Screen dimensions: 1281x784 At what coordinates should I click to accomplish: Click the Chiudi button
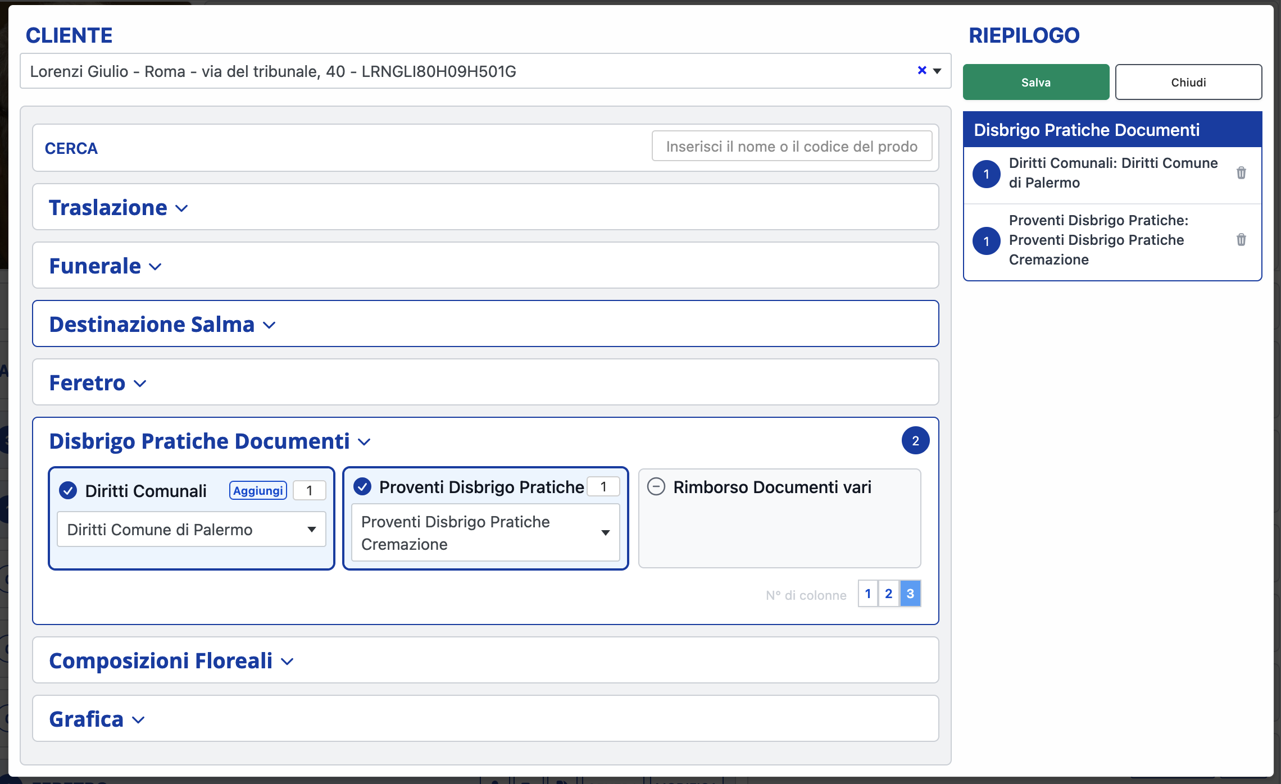pyautogui.click(x=1188, y=82)
